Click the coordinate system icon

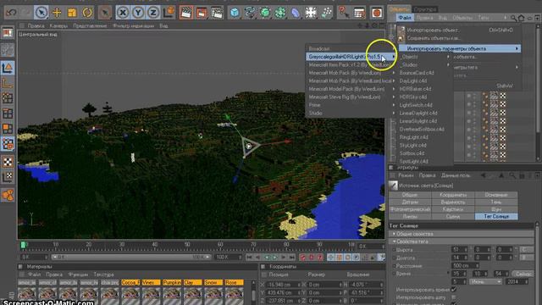169,13
